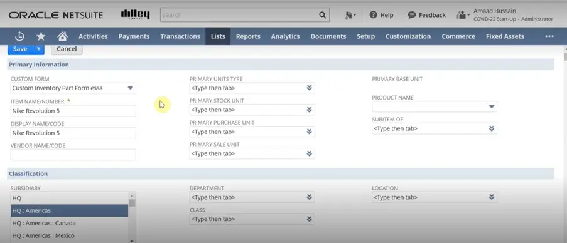Viewport: 567px width, 243px height.
Task: Click the global Search field
Action: 239,15
